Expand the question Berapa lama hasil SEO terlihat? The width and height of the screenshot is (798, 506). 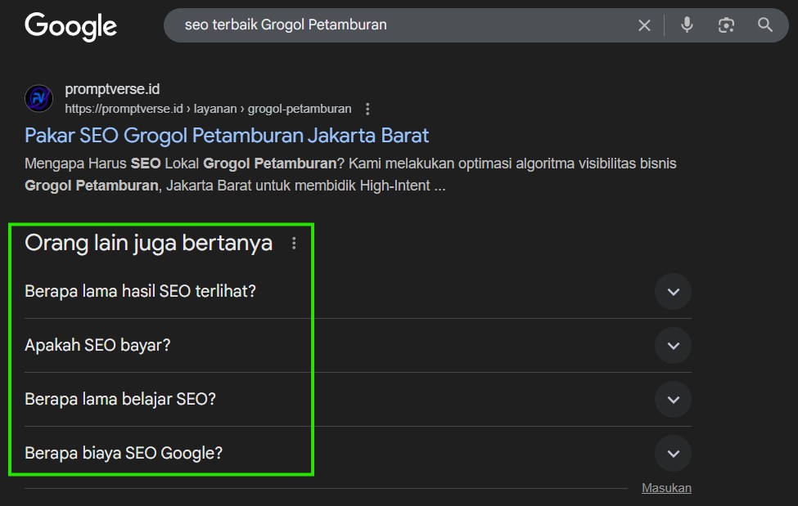coord(673,292)
